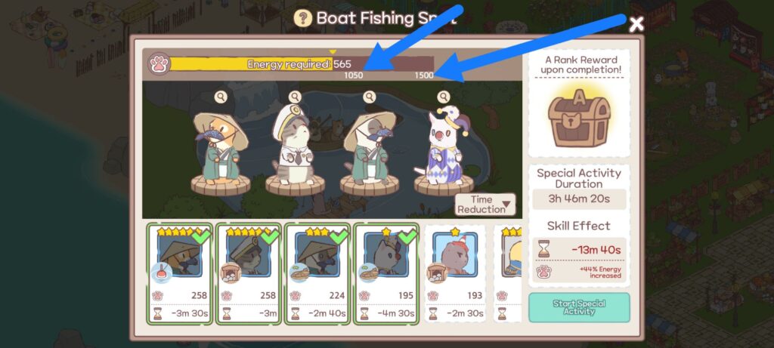Click the question mark help icon
This screenshot has width=774, height=348.
pos(302,18)
